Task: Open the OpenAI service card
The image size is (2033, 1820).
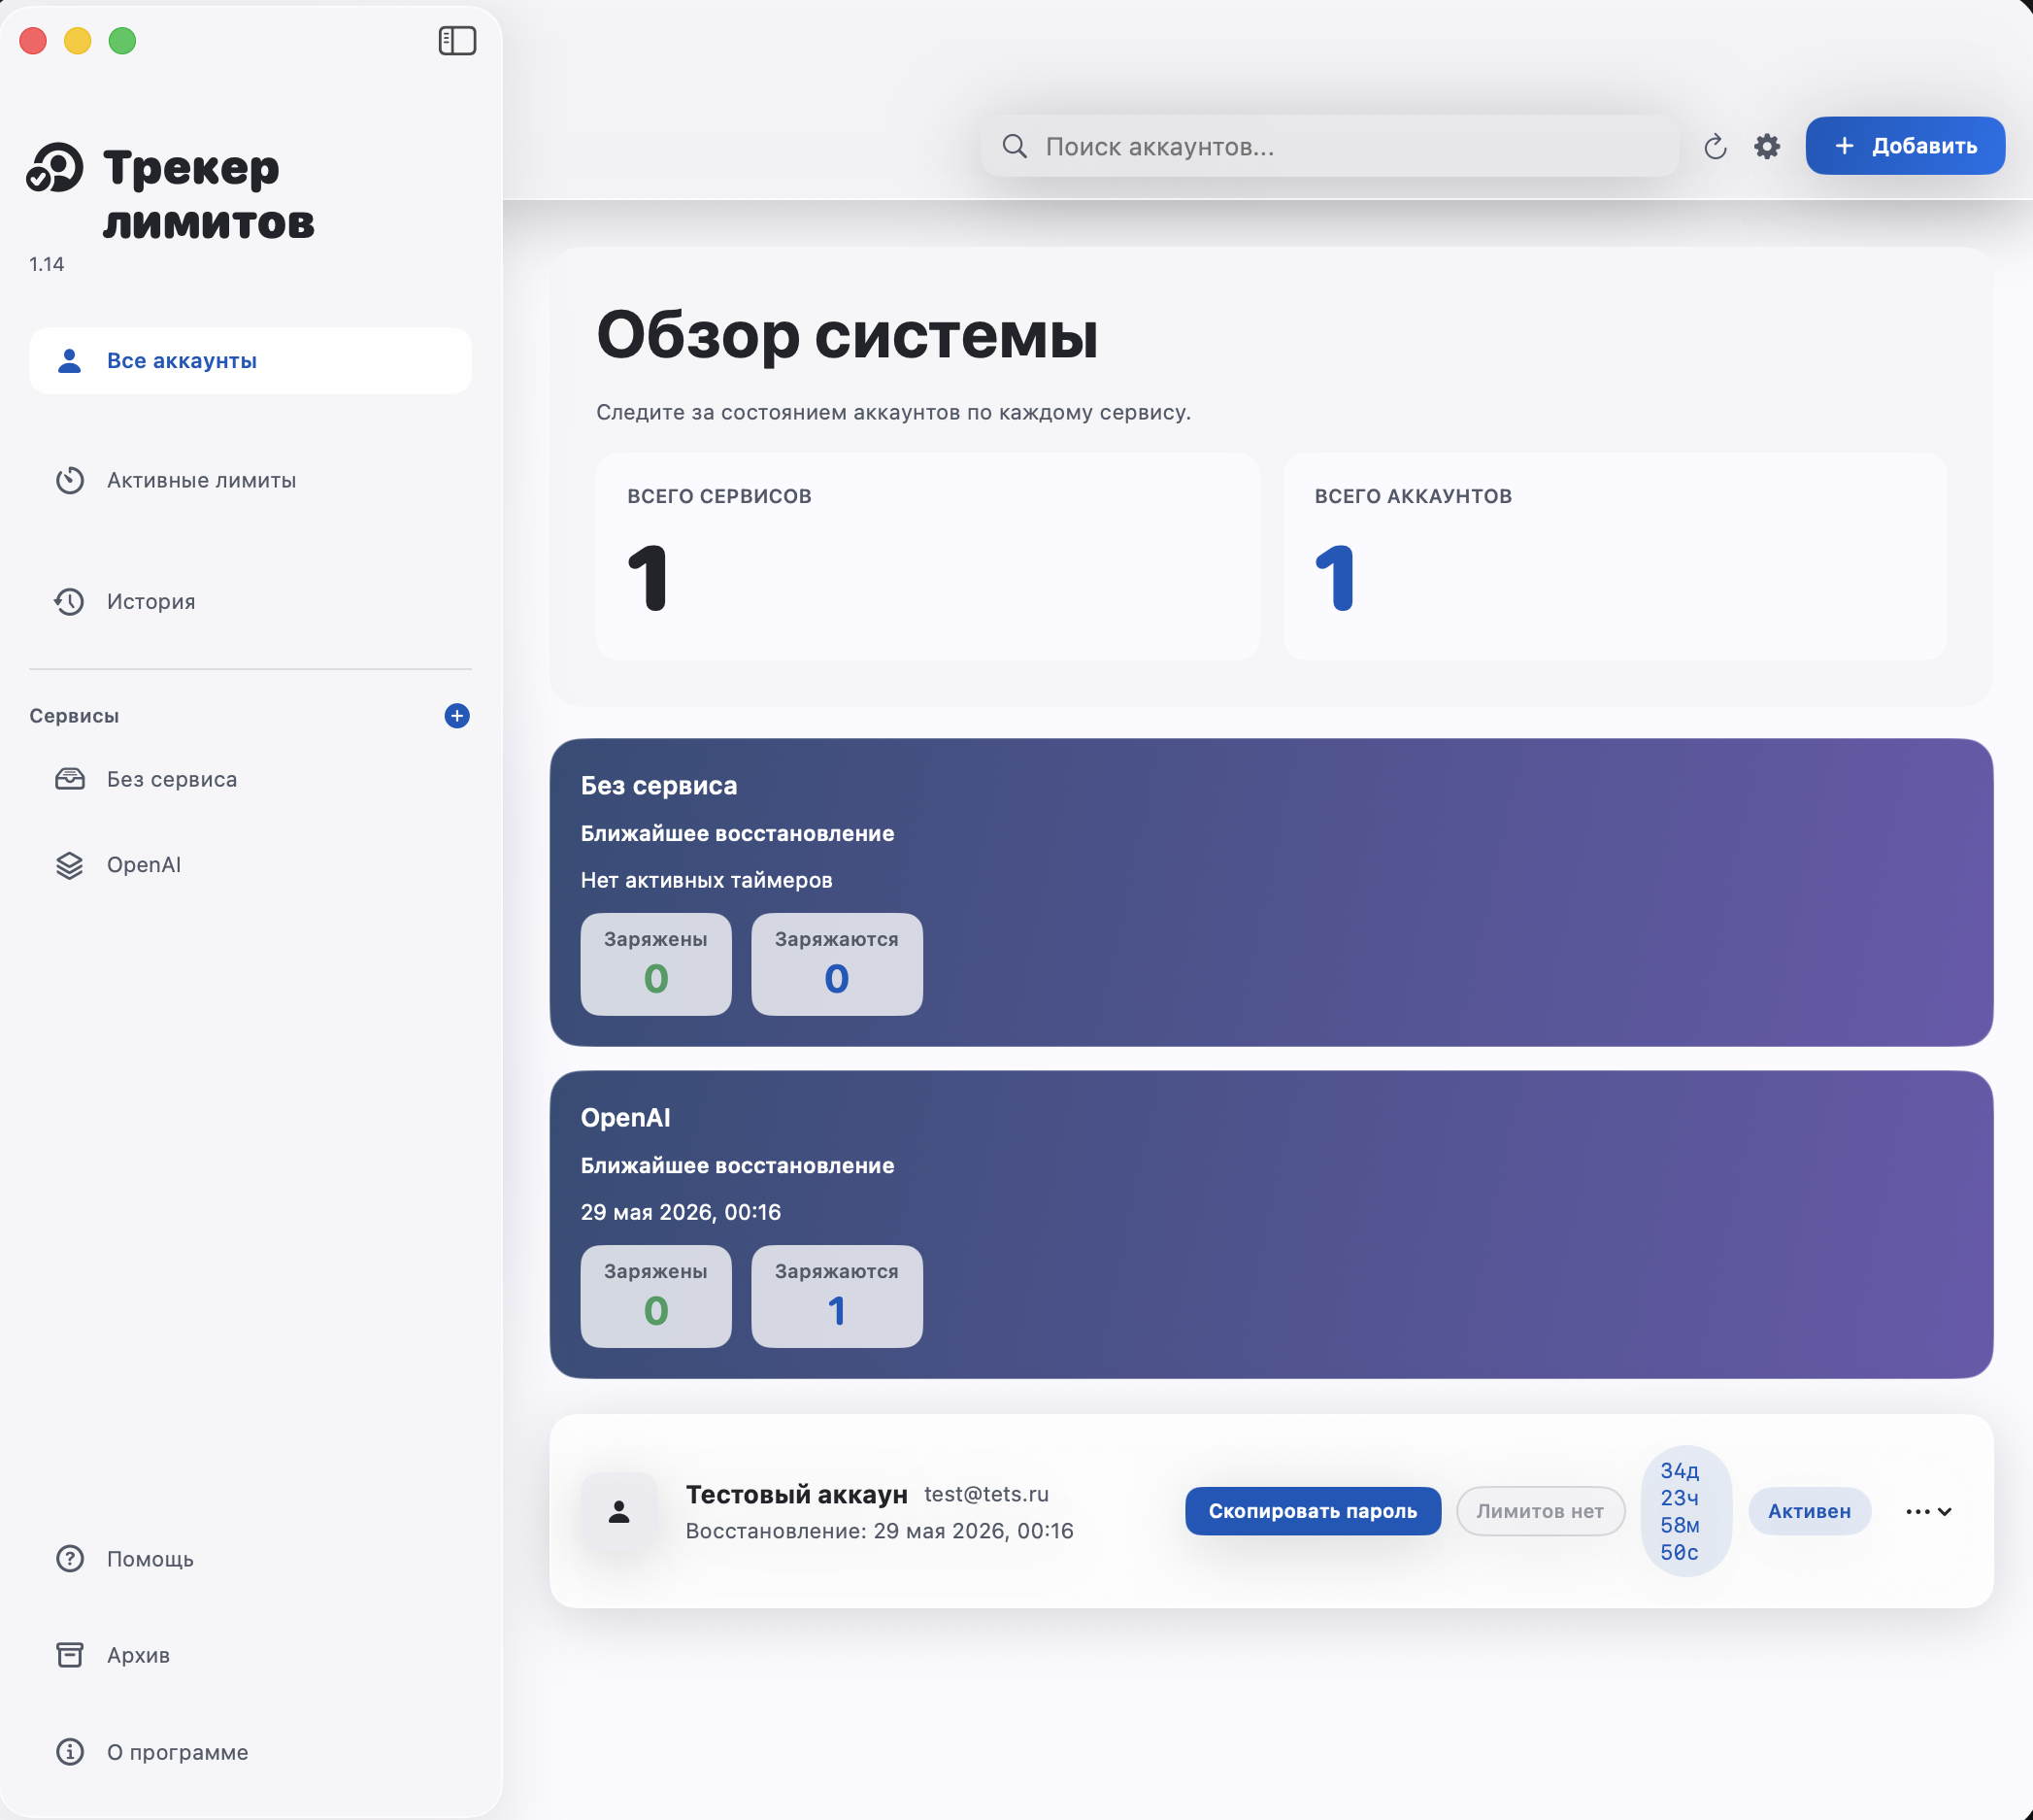Action: click(1272, 1224)
